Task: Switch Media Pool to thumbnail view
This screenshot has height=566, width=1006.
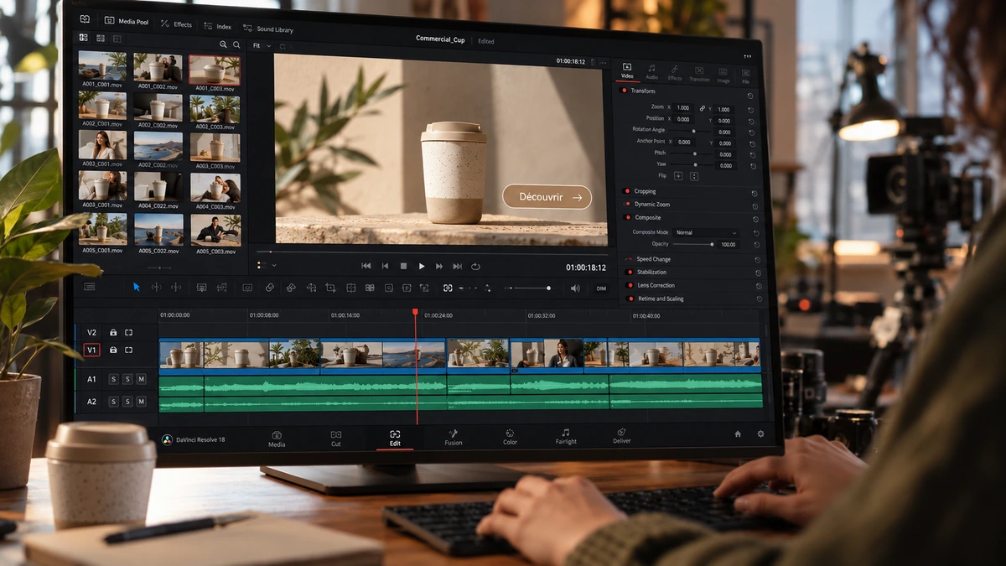Action: point(83,38)
